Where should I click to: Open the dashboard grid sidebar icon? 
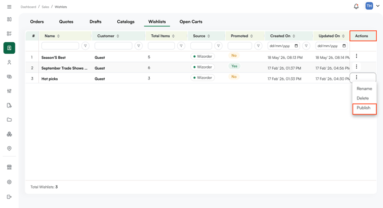point(9,19)
